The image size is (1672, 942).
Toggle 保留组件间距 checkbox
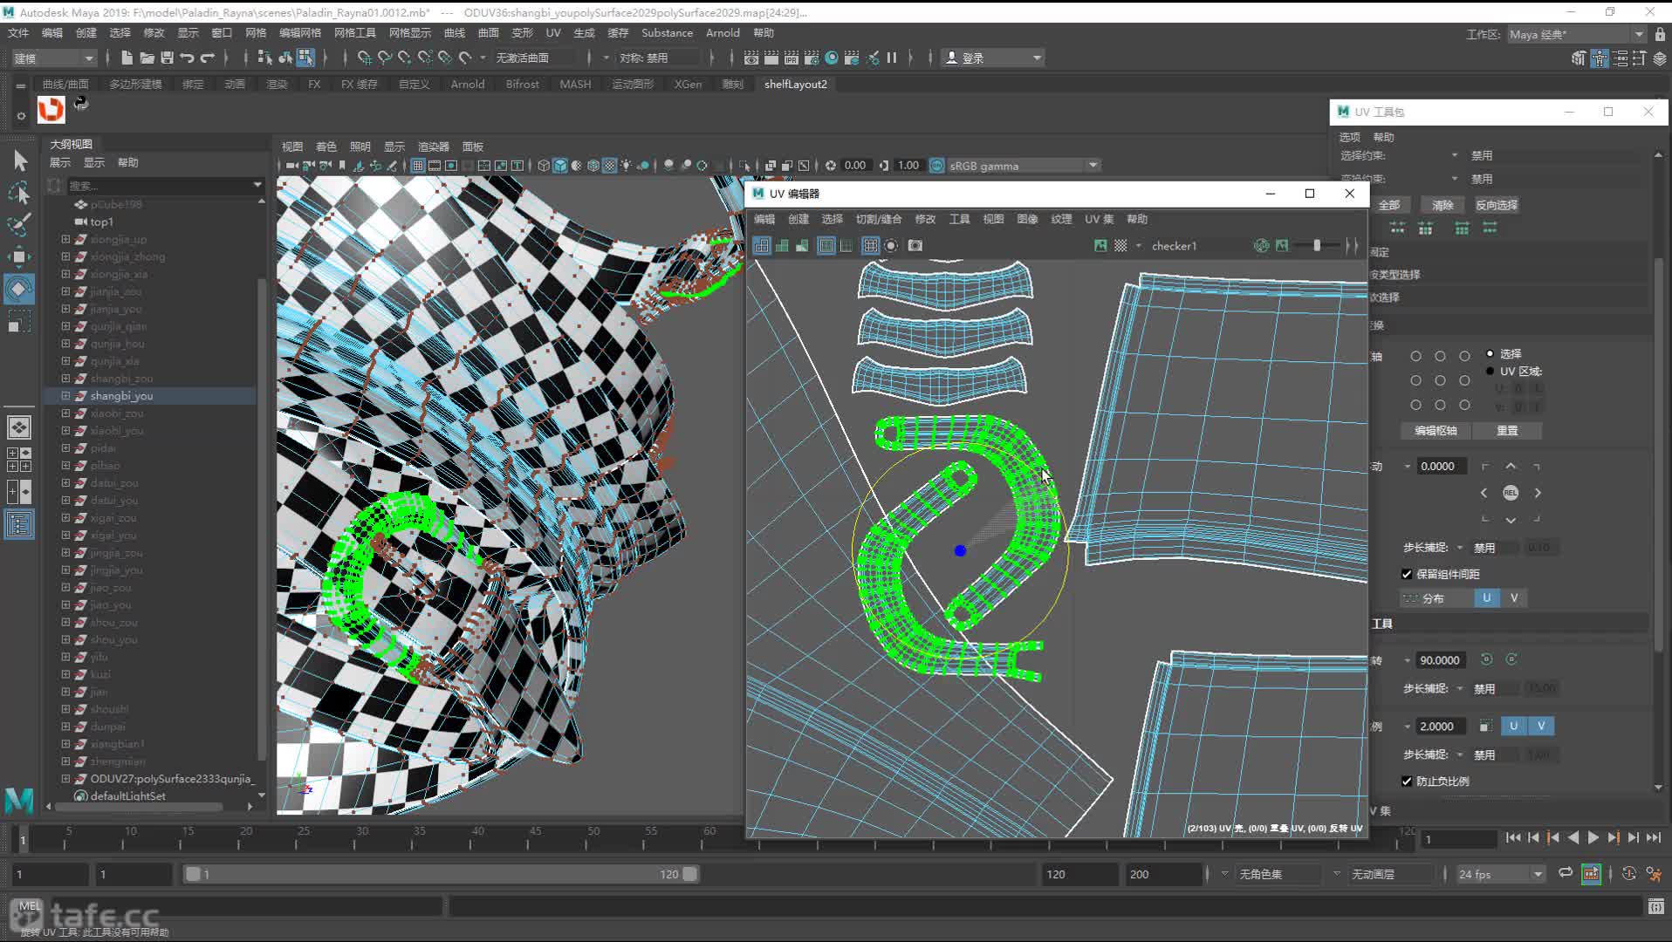pyautogui.click(x=1407, y=574)
